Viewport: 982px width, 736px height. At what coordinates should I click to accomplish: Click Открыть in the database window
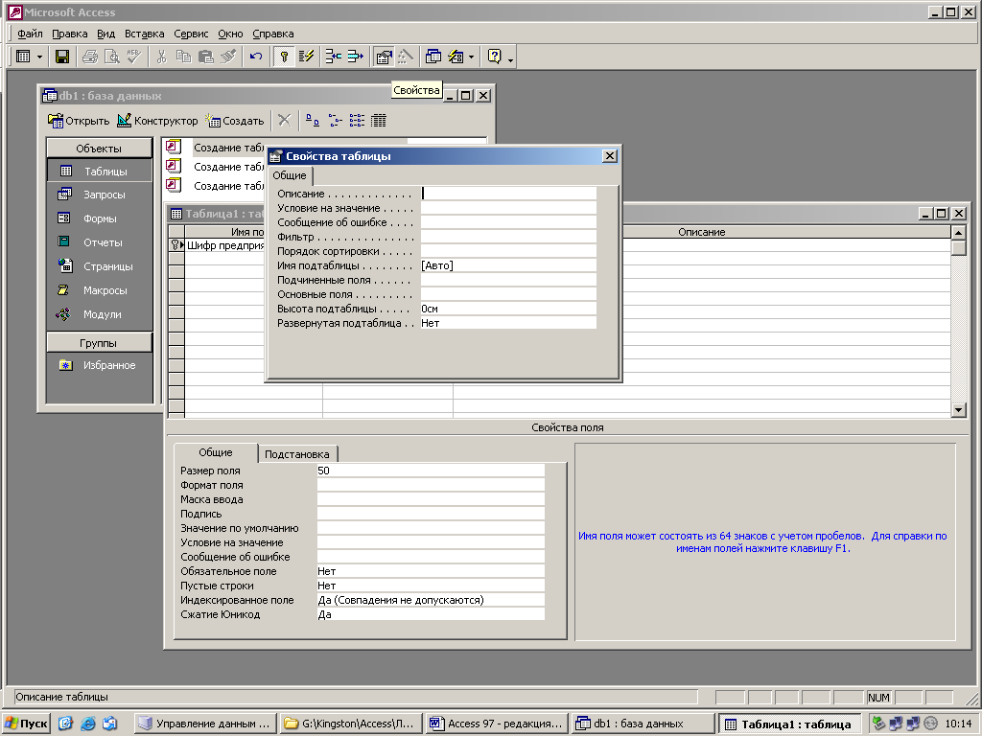pos(79,121)
